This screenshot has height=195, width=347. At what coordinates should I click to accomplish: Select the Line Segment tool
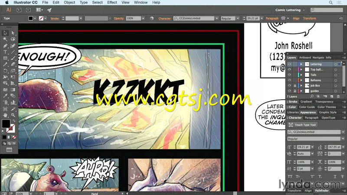click(13, 52)
